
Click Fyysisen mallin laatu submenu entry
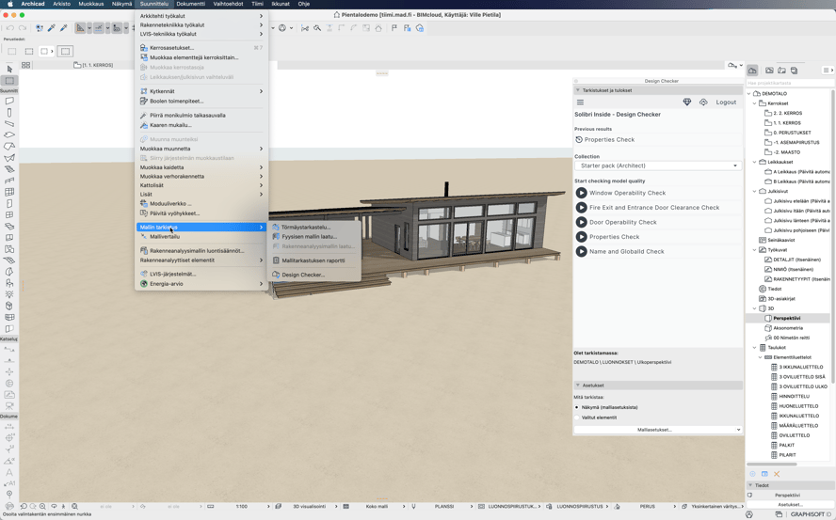tap(309, 237)
